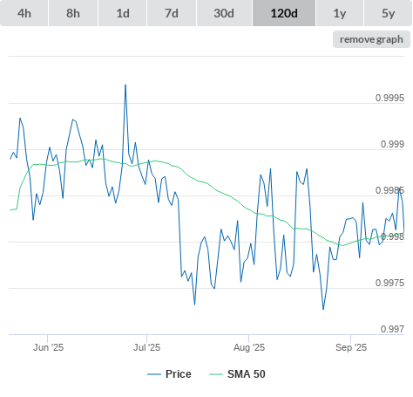Click the Jun '25 axis label
The image size is (413, 397).
48,347
